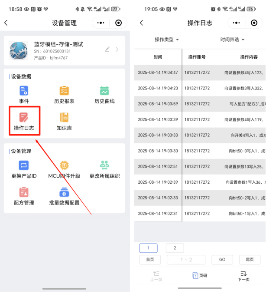Image resolution: width=266 pixels, height=294 pixels.
Task: Select the 操作账号 column header
Action: tap(197, 57)
